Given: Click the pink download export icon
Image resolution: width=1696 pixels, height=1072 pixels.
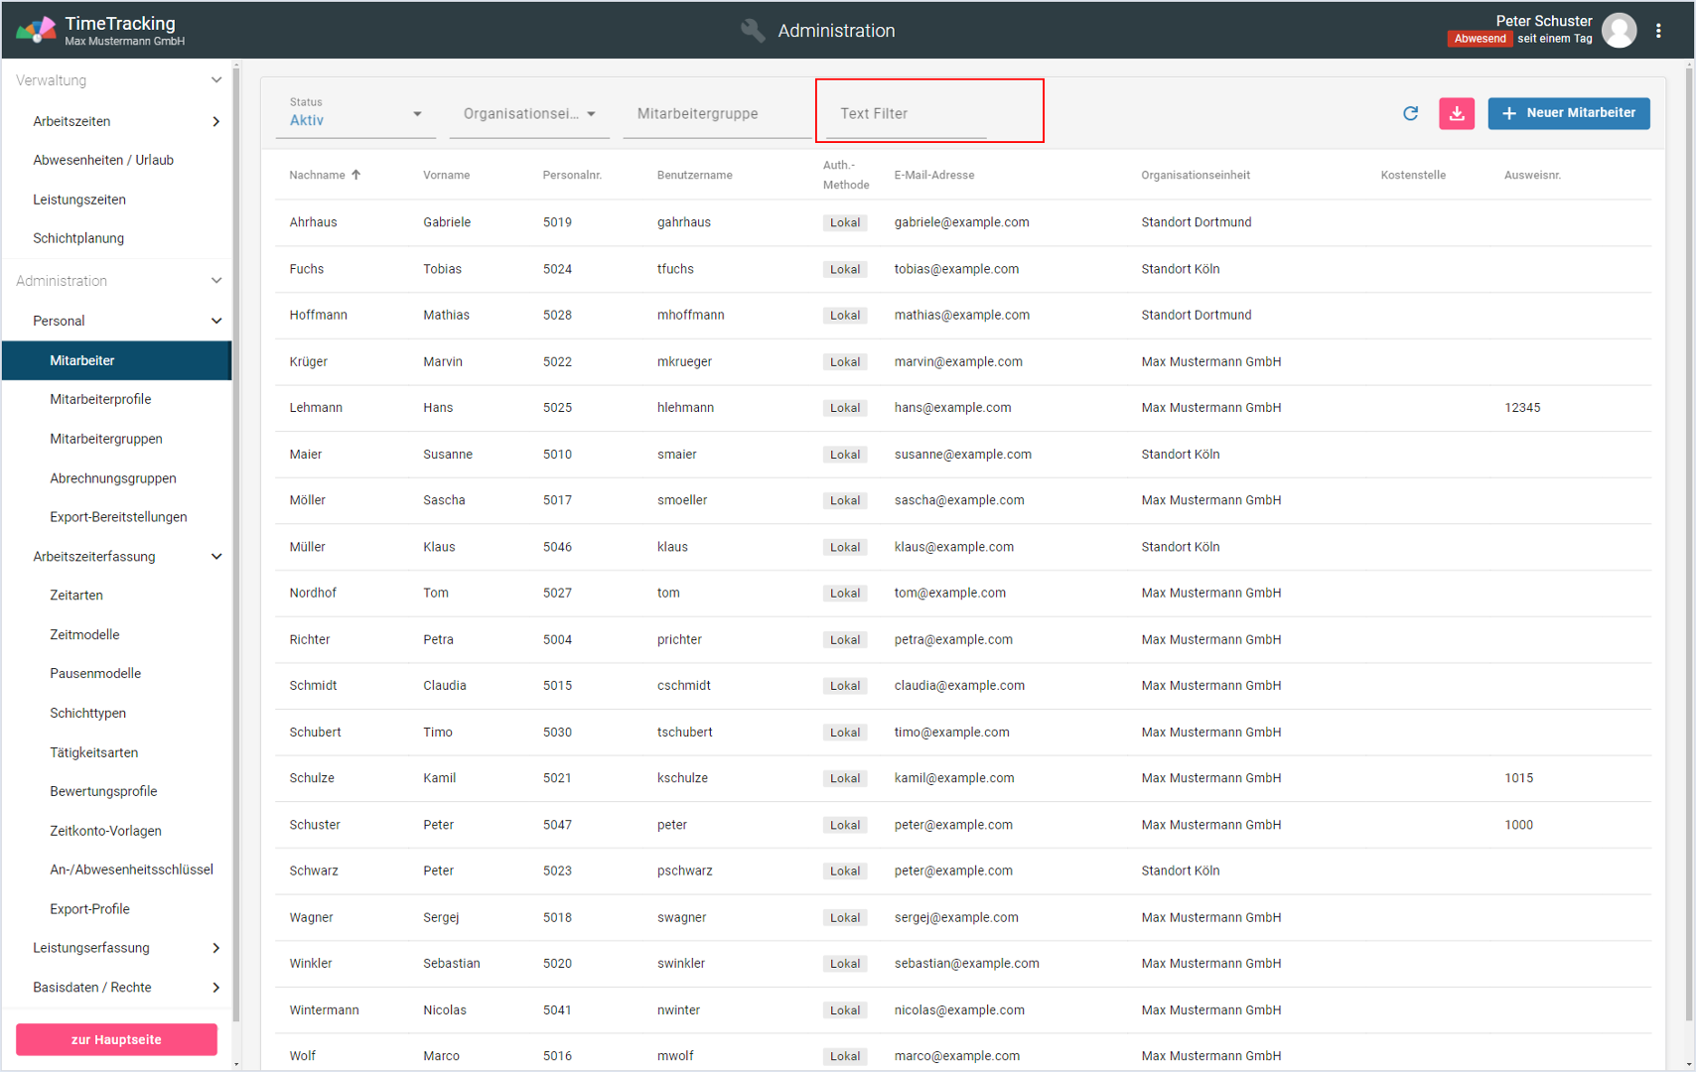Looking at the screenshot, I should [1456, 113].
